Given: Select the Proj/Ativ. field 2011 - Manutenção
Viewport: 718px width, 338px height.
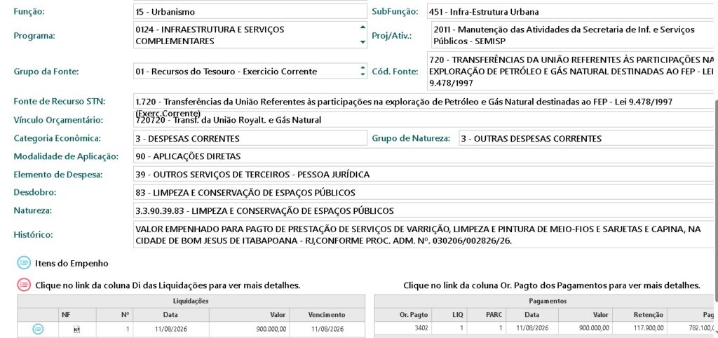Looking at the screenshot, I should [572, 35].
